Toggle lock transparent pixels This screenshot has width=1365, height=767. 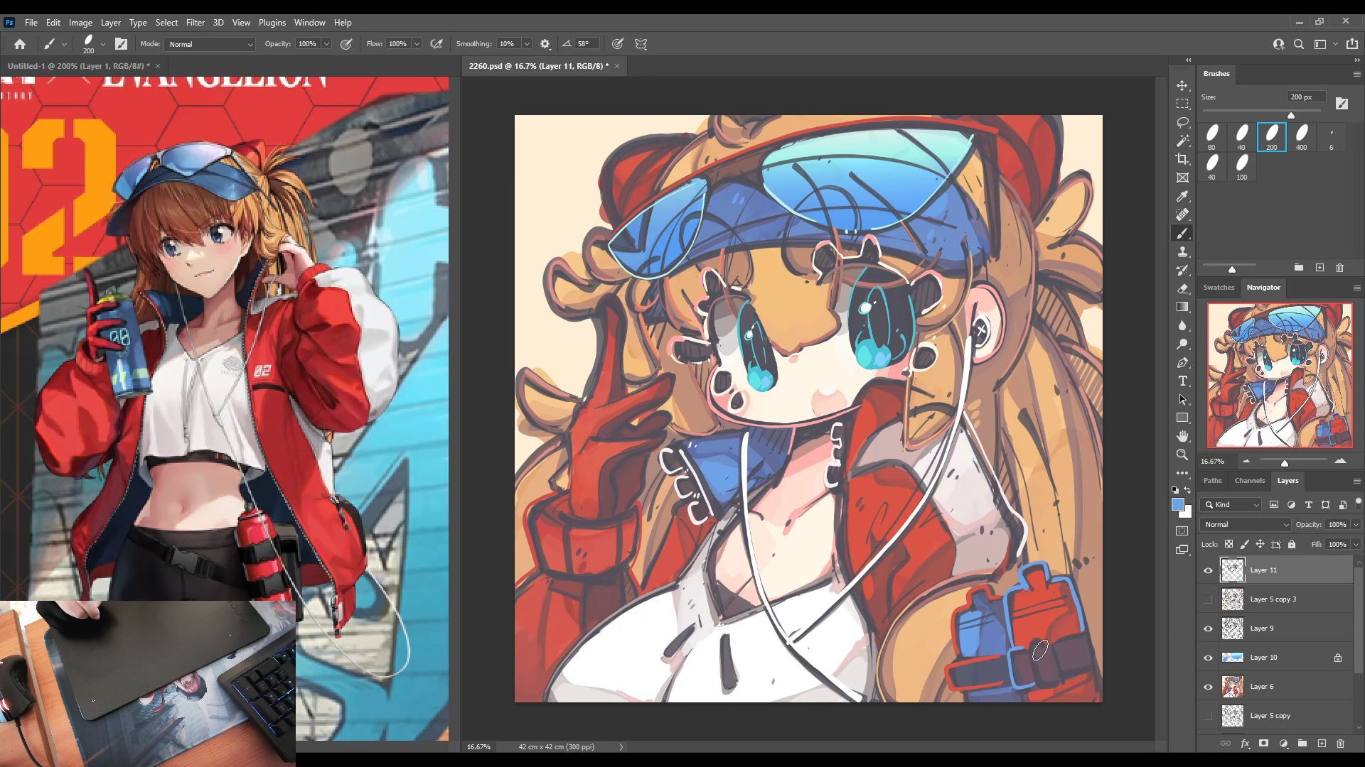(1228, 544)
